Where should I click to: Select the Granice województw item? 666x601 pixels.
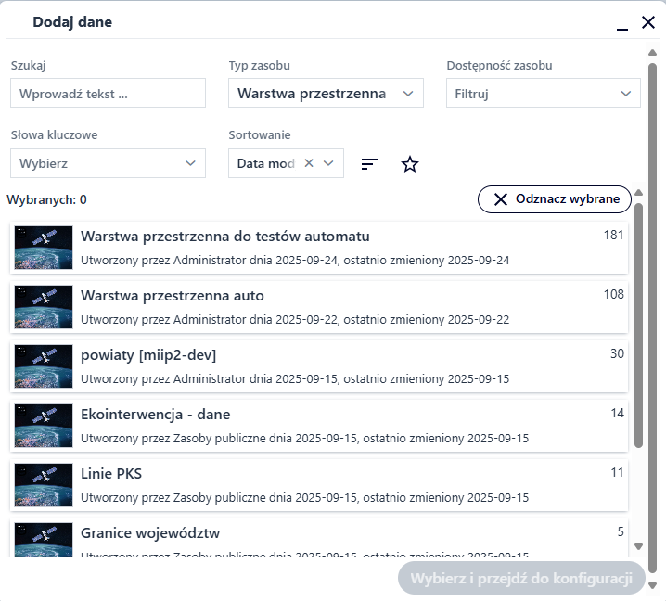[x=318, y=540]
